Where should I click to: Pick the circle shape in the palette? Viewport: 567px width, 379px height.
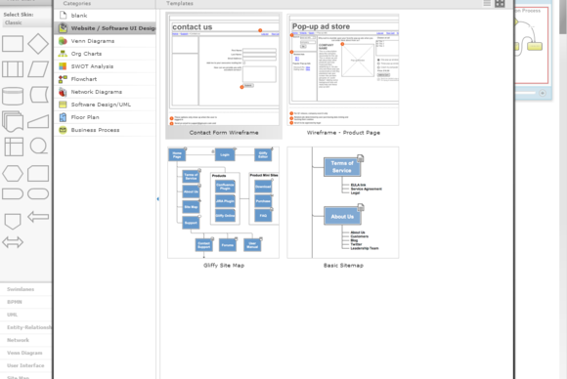click(38, 146)
